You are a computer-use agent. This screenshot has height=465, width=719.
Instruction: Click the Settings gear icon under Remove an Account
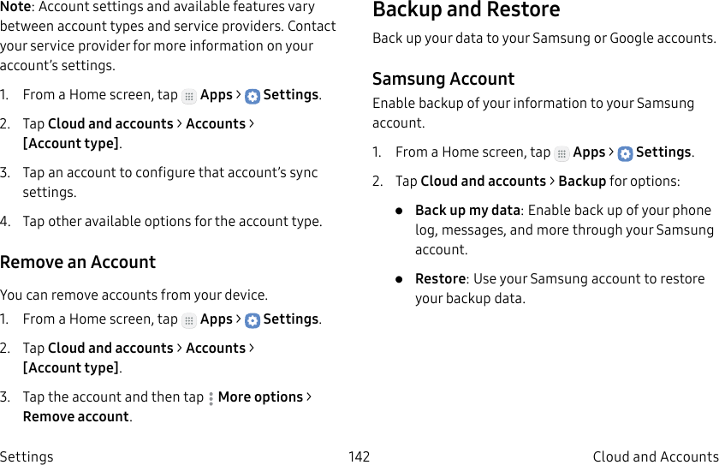click(x=253, y=321)
